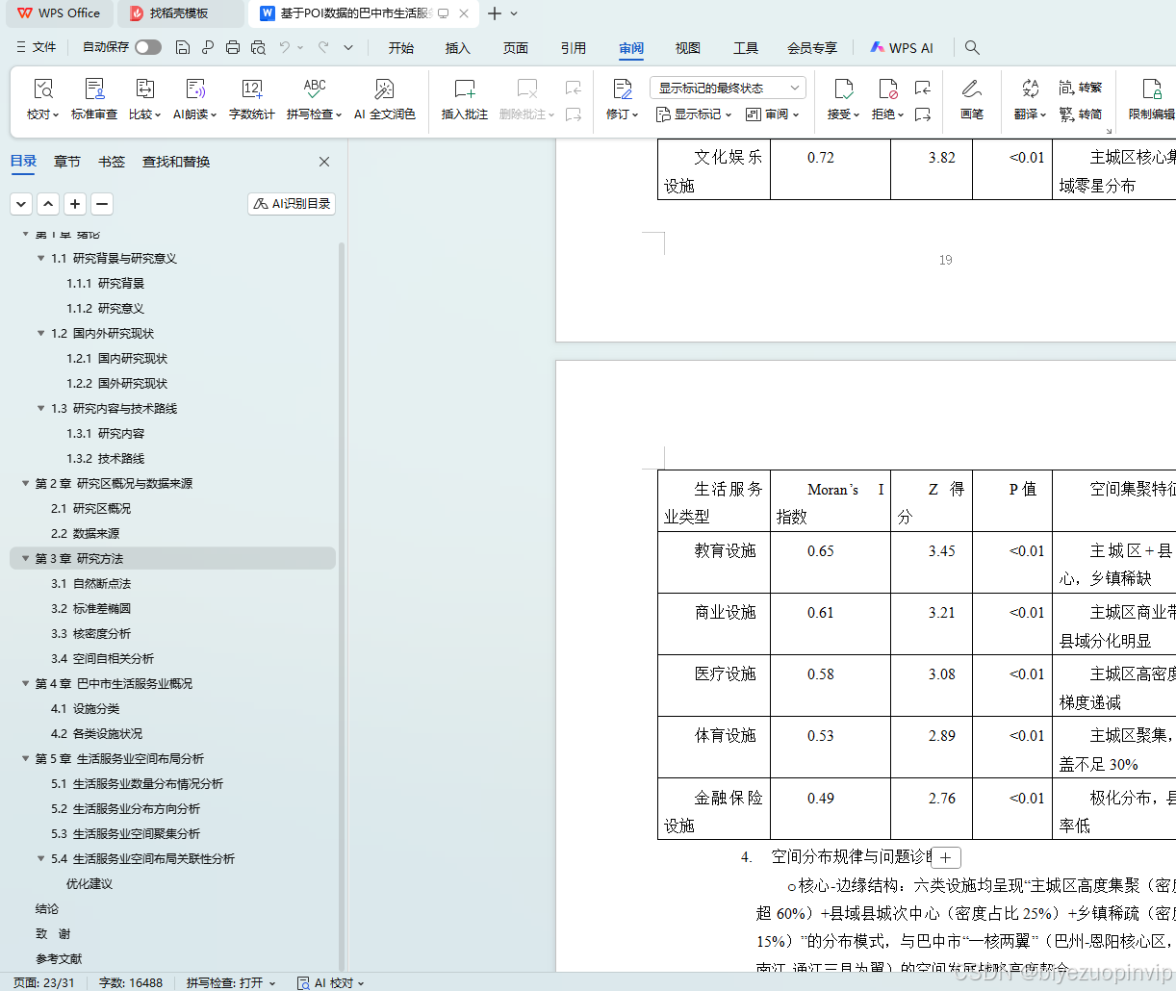Click the down-arrow button in outline toolbar
Screen dimensions: 1176x991
point(21,204)
